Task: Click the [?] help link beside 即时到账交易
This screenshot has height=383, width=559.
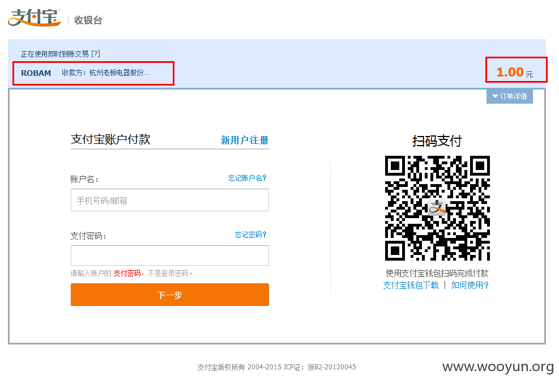Action: pos(96,54)
